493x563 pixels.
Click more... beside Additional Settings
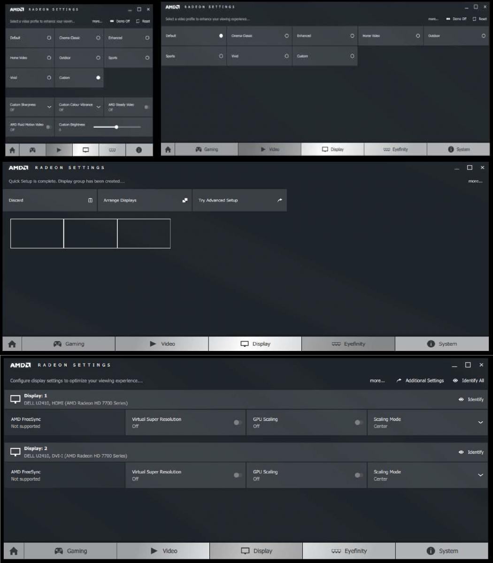[377, 380]
